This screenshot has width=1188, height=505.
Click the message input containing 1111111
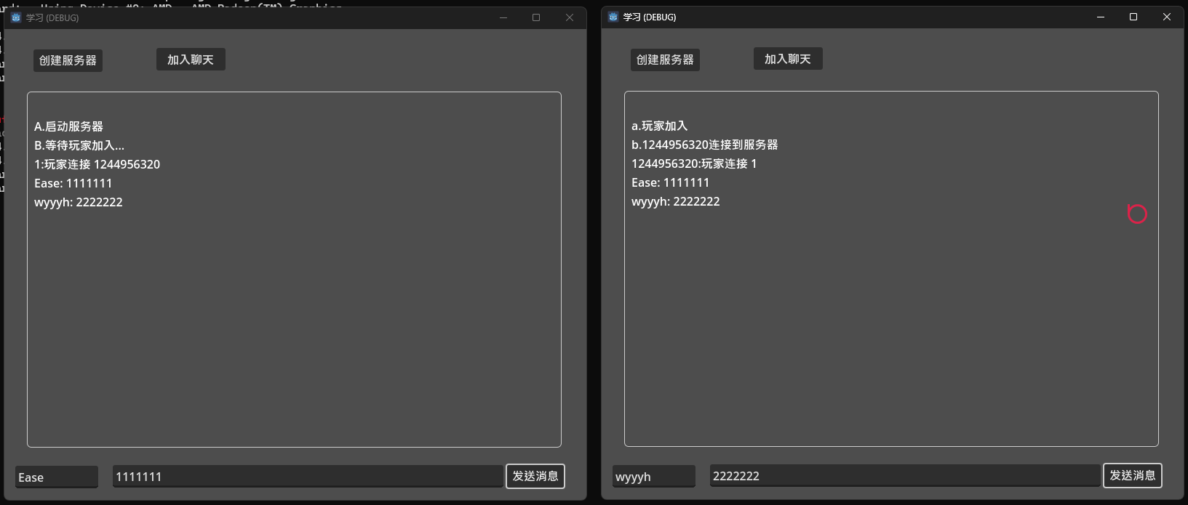pos(308,477)
